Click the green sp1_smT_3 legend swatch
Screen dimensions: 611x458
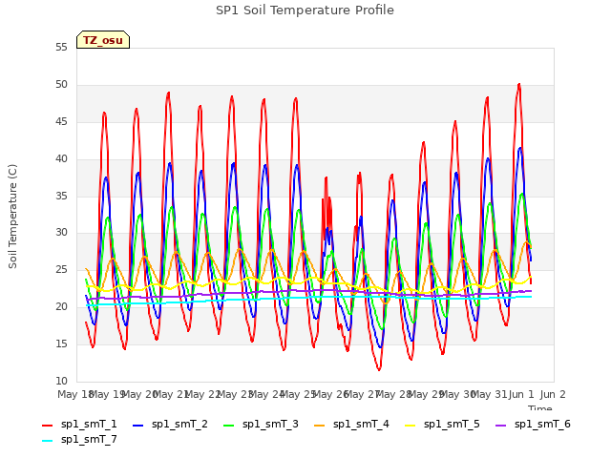point(229,426)
